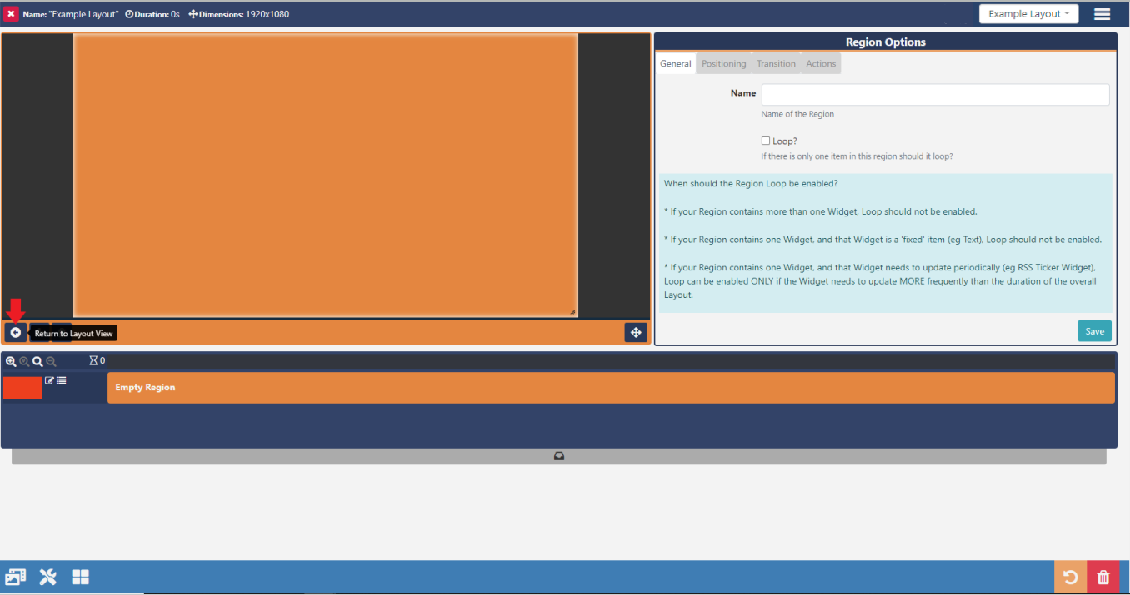The image size is (1130, 595).
Task: Click the Return to Layout View arrow
Action: tap(15, 333)
